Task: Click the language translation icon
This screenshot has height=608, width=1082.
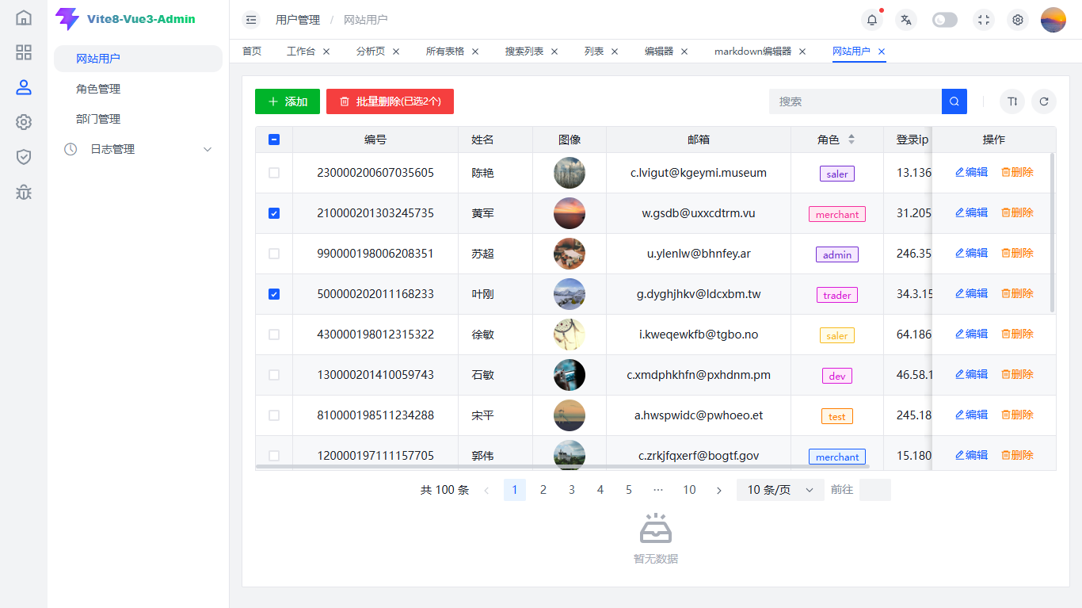Action: [x=906, y=20]
